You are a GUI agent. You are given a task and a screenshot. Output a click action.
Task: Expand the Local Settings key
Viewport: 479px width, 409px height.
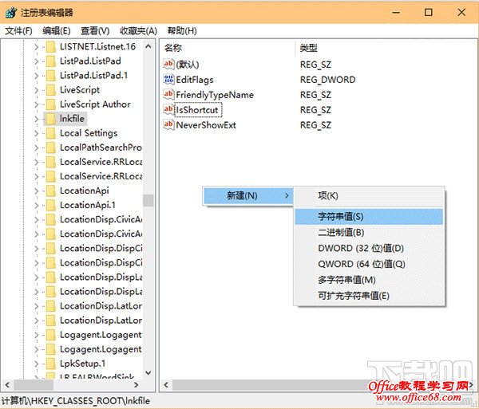(37, 134)
